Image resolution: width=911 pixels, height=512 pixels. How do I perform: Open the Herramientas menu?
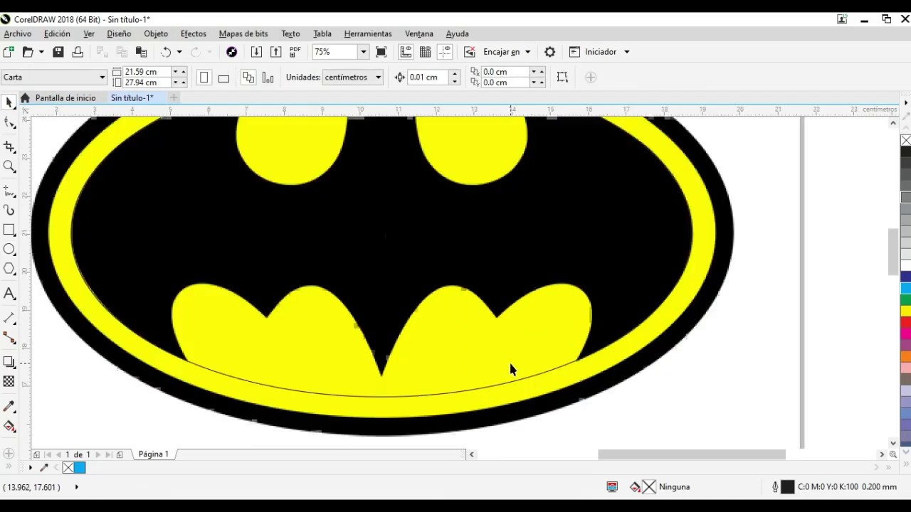[x=368, y=33]
